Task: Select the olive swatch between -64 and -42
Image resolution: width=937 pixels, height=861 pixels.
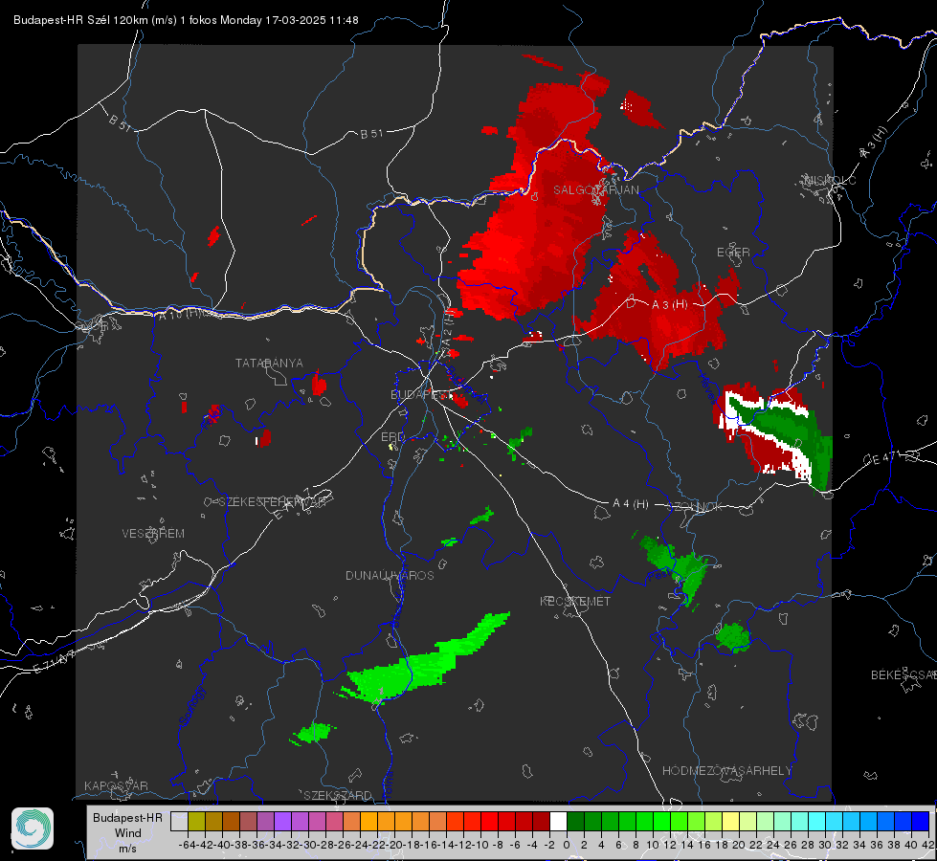Action: (196, 821)
